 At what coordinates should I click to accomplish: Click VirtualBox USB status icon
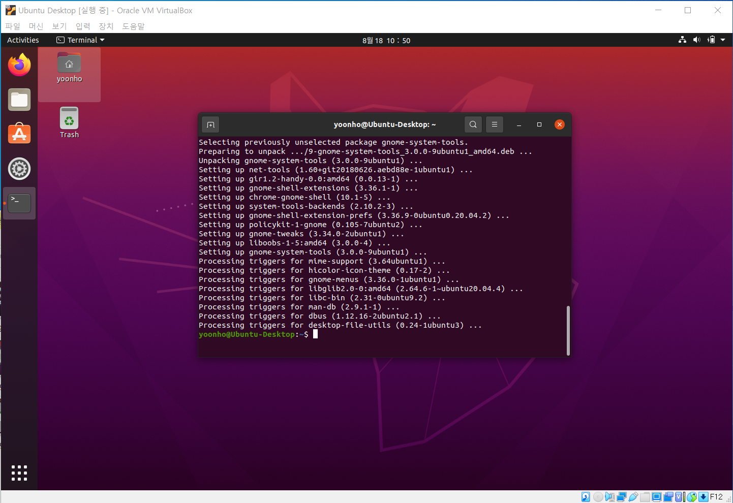pos(633,497)
